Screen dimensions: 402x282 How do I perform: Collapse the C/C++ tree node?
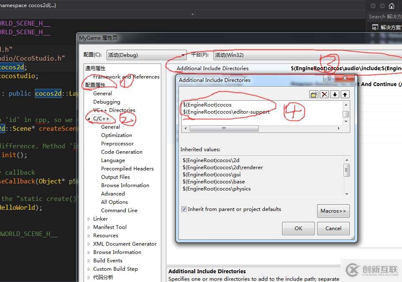(x=89, y=119)
